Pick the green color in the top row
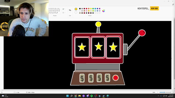 93,8
